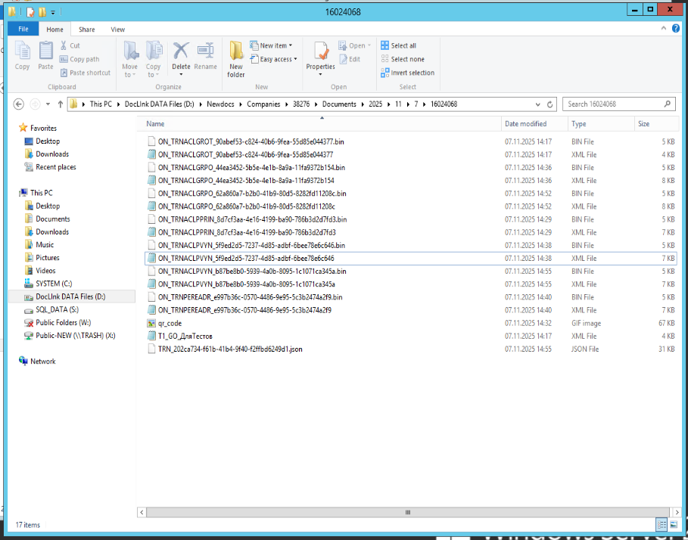Click the Delete X icon
688x540 pixels.
(181, 51)
